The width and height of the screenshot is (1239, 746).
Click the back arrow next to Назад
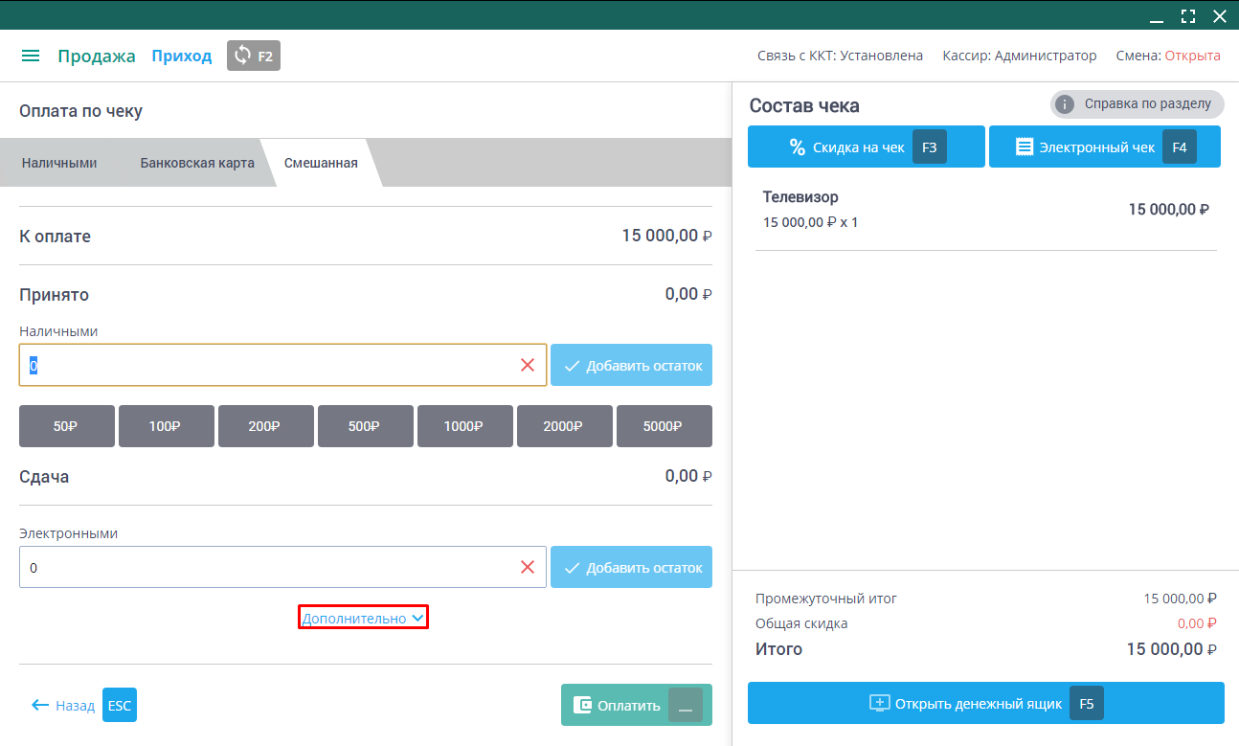click(x=40, y=705)
